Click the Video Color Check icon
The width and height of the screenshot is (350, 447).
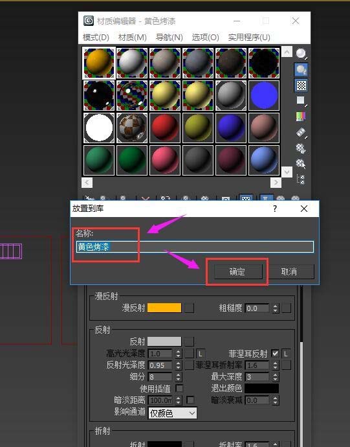(x=301, y=117)
